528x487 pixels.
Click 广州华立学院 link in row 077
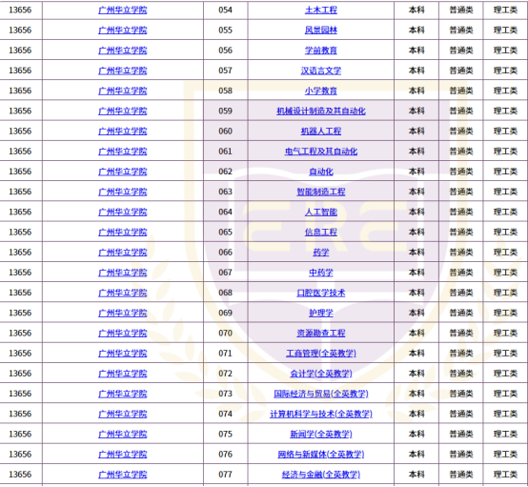click(x=123, y=475)
